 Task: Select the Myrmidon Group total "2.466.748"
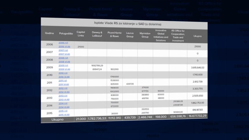(x=145, y=117)
